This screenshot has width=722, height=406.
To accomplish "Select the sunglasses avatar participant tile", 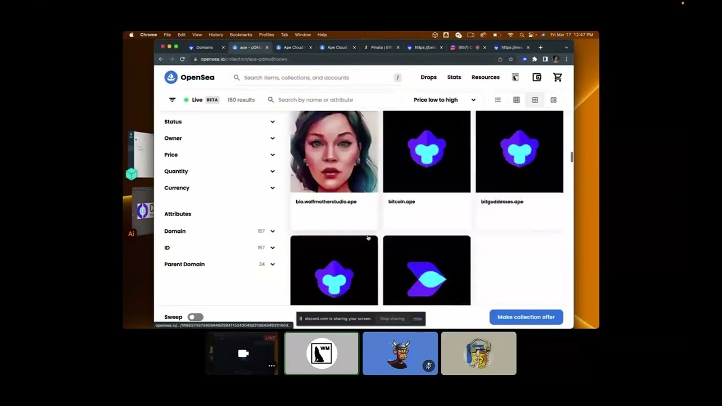I will click(x=478, y=354).
